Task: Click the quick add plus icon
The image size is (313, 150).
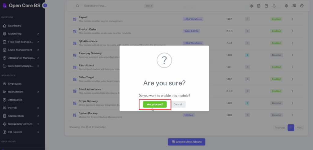Action: [251, 6]
